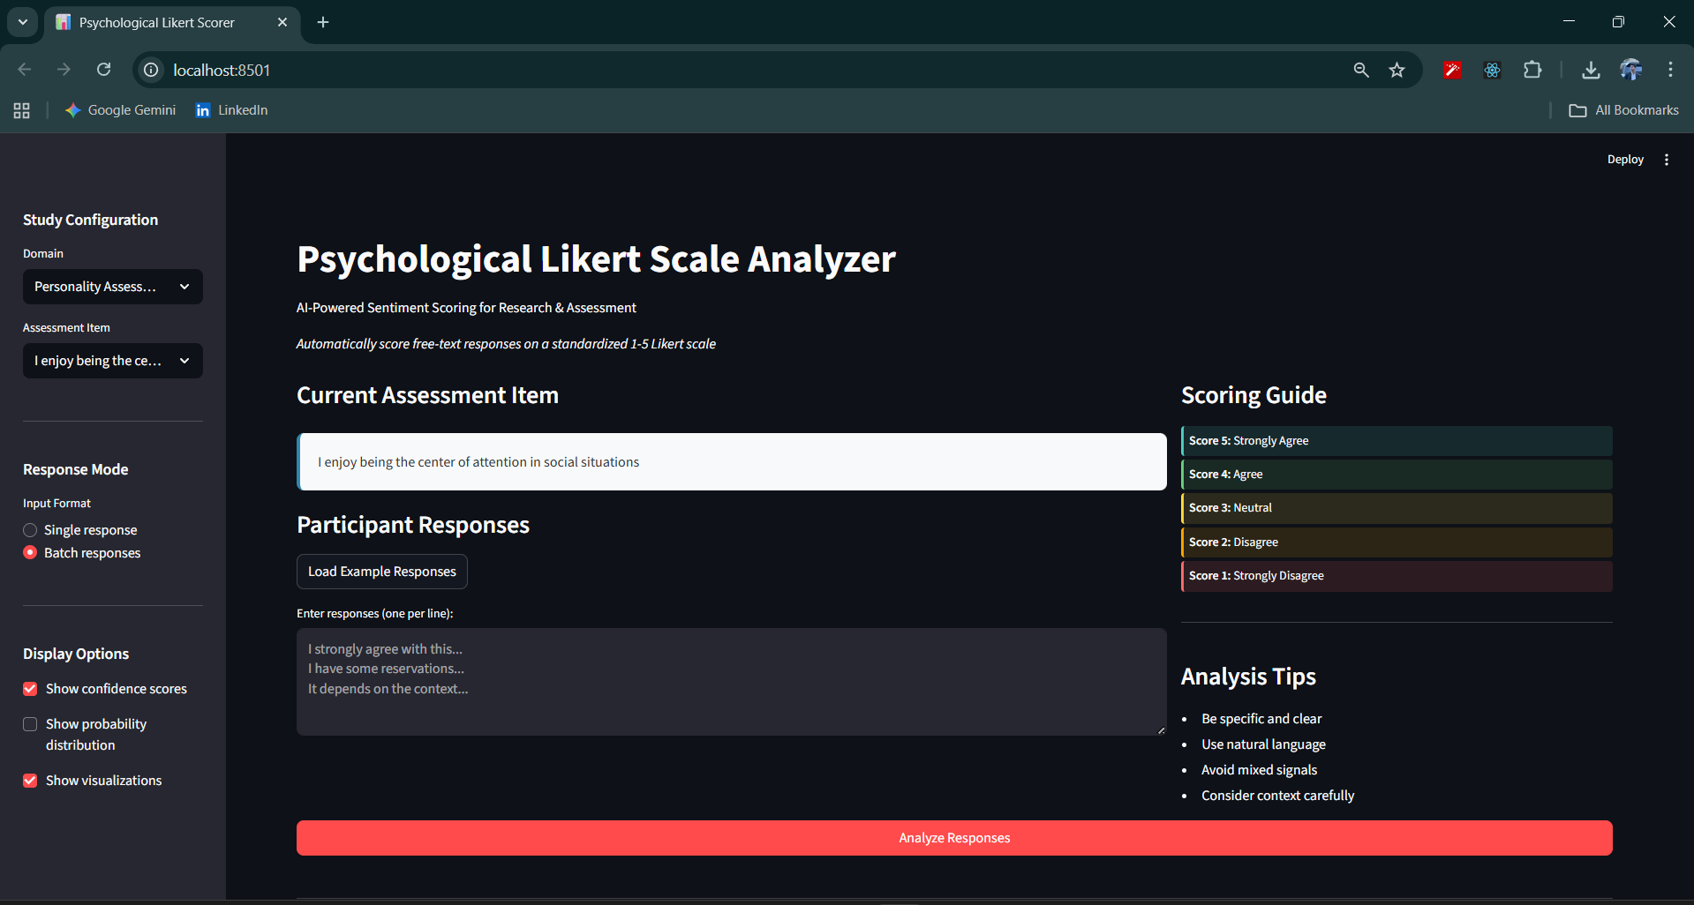1694x905 pixels.
Task: Expand the Assessment Item dropdown
Action: coord(112,360)
